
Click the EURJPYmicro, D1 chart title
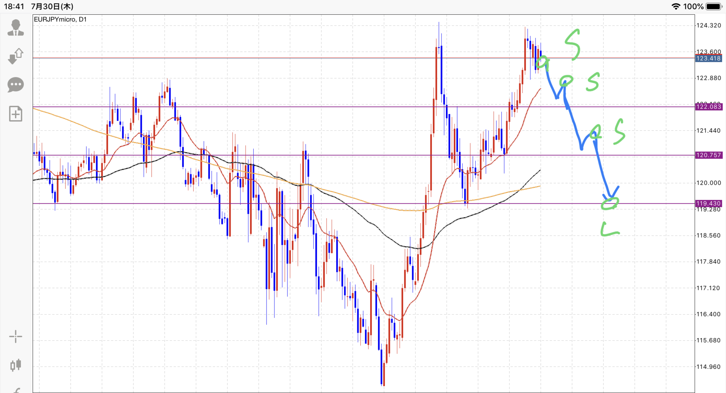tap(60, 19)
